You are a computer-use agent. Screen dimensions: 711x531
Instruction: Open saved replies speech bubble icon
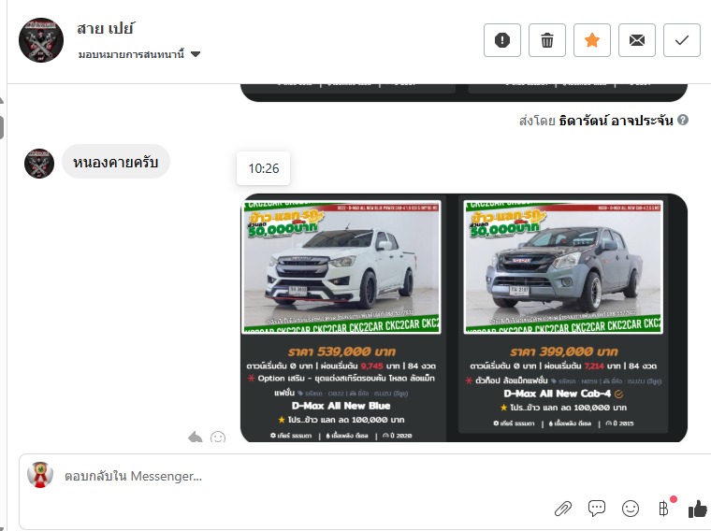tap(596, 509)
